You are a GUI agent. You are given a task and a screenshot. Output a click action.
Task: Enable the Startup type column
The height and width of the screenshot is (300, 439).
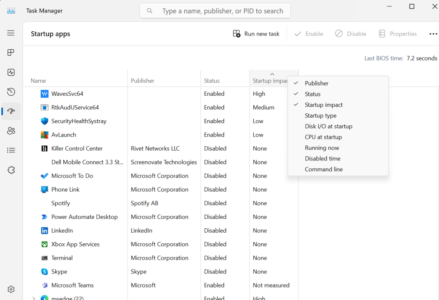point(338,115)
